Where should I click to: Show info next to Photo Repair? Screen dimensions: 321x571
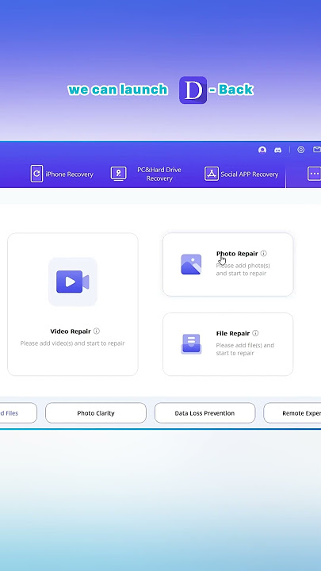pyautogui.click(x=263, y=254)
